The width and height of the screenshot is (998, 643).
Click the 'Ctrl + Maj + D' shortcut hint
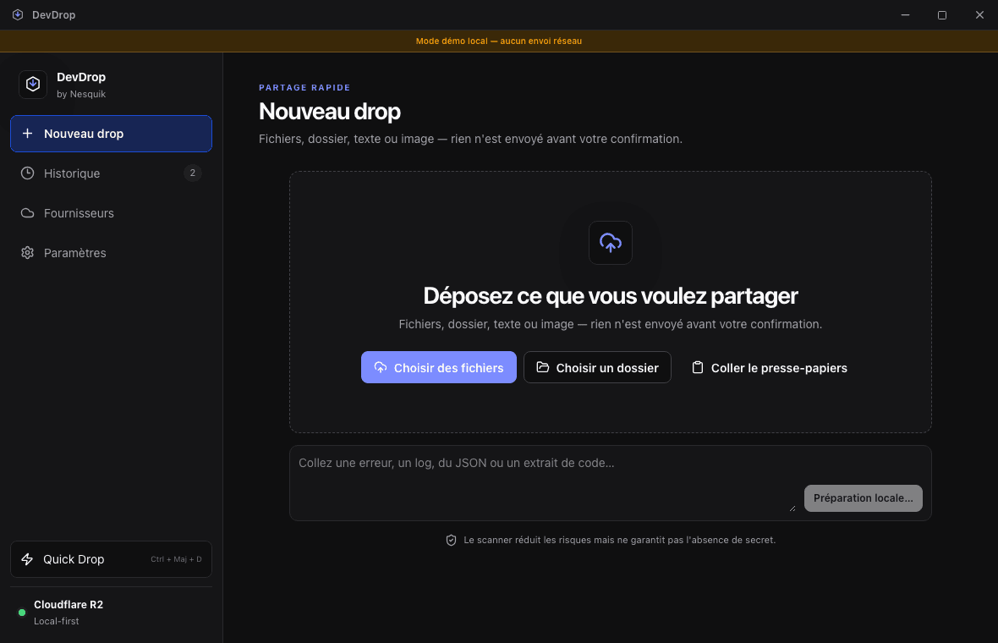(x=176, y=559)
